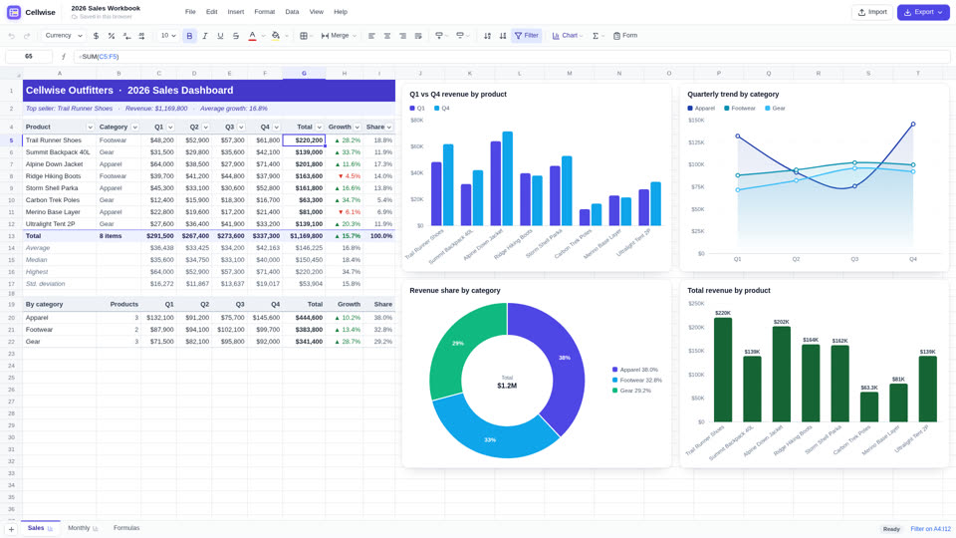Toggle bold formatting
The width and height of the screenshot is (956, 538).
coord(189,36)
